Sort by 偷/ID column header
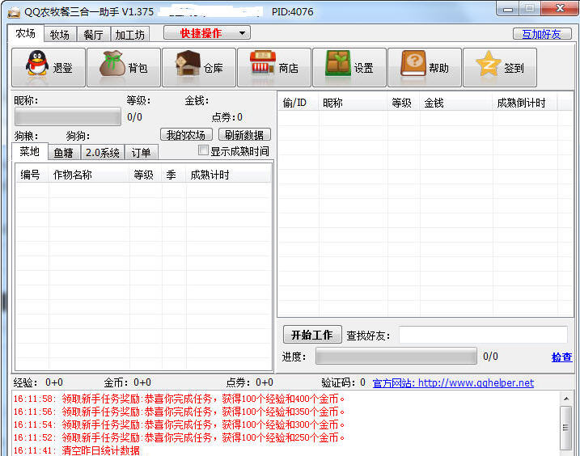The width and height of the screenshot is (580, 456). [x=298, y=103]
